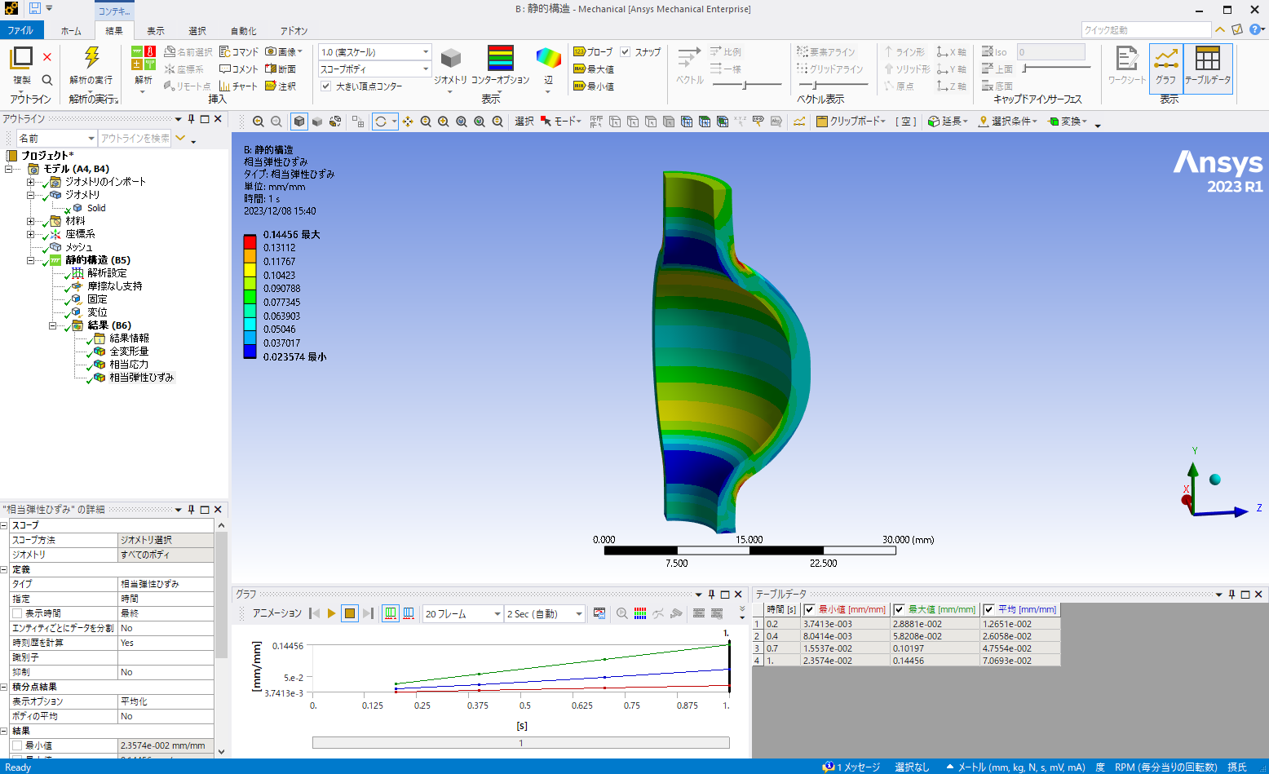This screenshot has height=774, width=1269.
Task: Expand the 材料 tree node
Action: coord(30,221)
